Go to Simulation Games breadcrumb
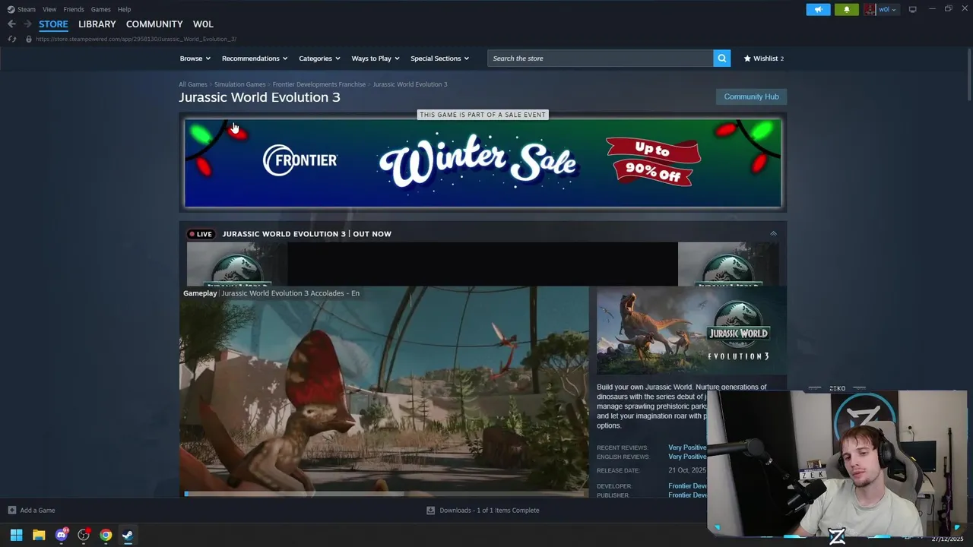This screenshot has width=973, height=547. 240,84
